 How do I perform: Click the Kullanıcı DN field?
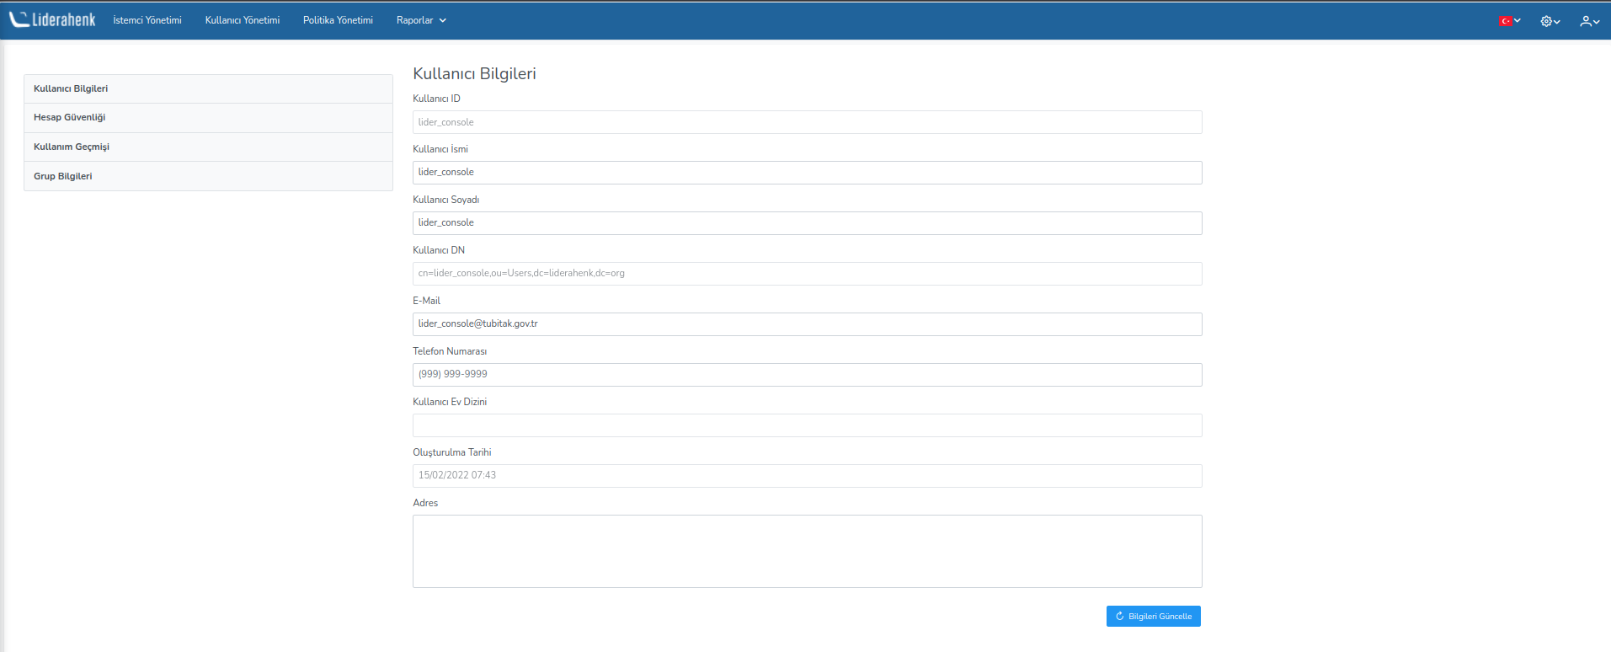pyautogui.click(x=807, y=274)
